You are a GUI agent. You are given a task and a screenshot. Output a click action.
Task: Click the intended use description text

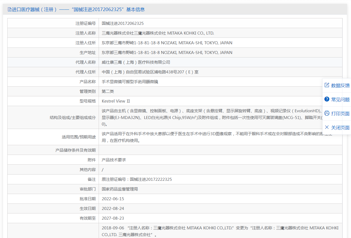[217, 137]
